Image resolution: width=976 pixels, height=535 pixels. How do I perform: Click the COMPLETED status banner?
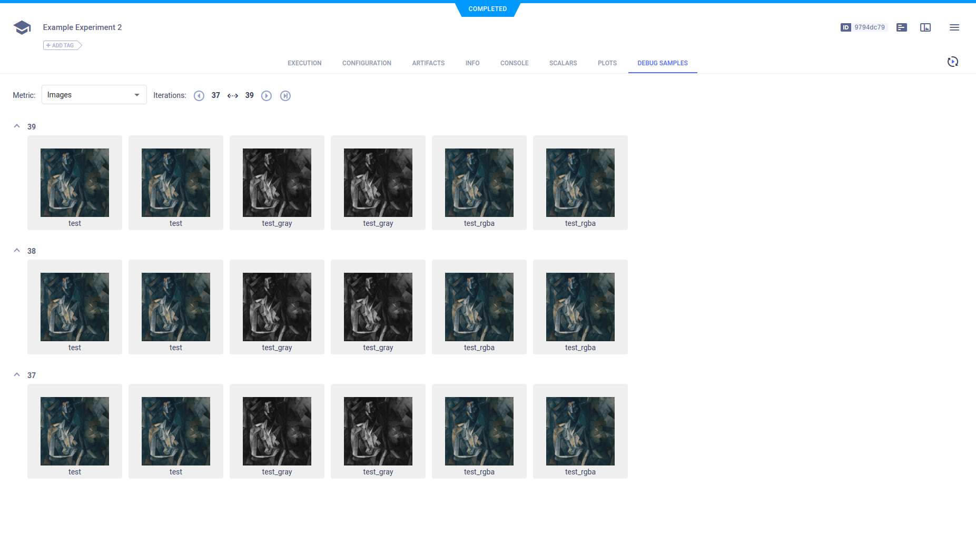point(487,9)
